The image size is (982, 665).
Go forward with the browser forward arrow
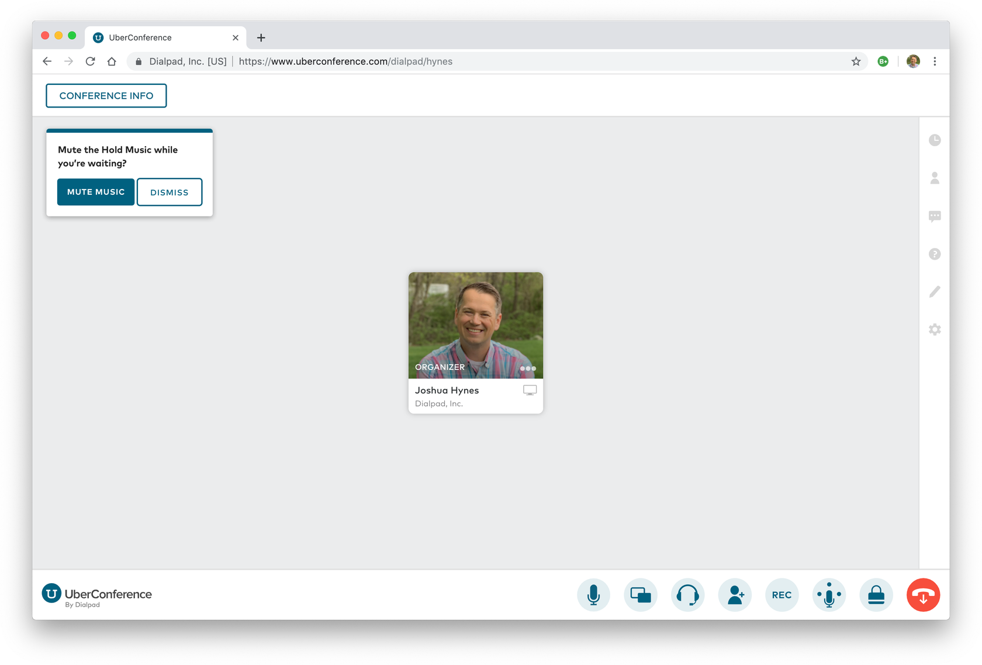tap(69, 61)
